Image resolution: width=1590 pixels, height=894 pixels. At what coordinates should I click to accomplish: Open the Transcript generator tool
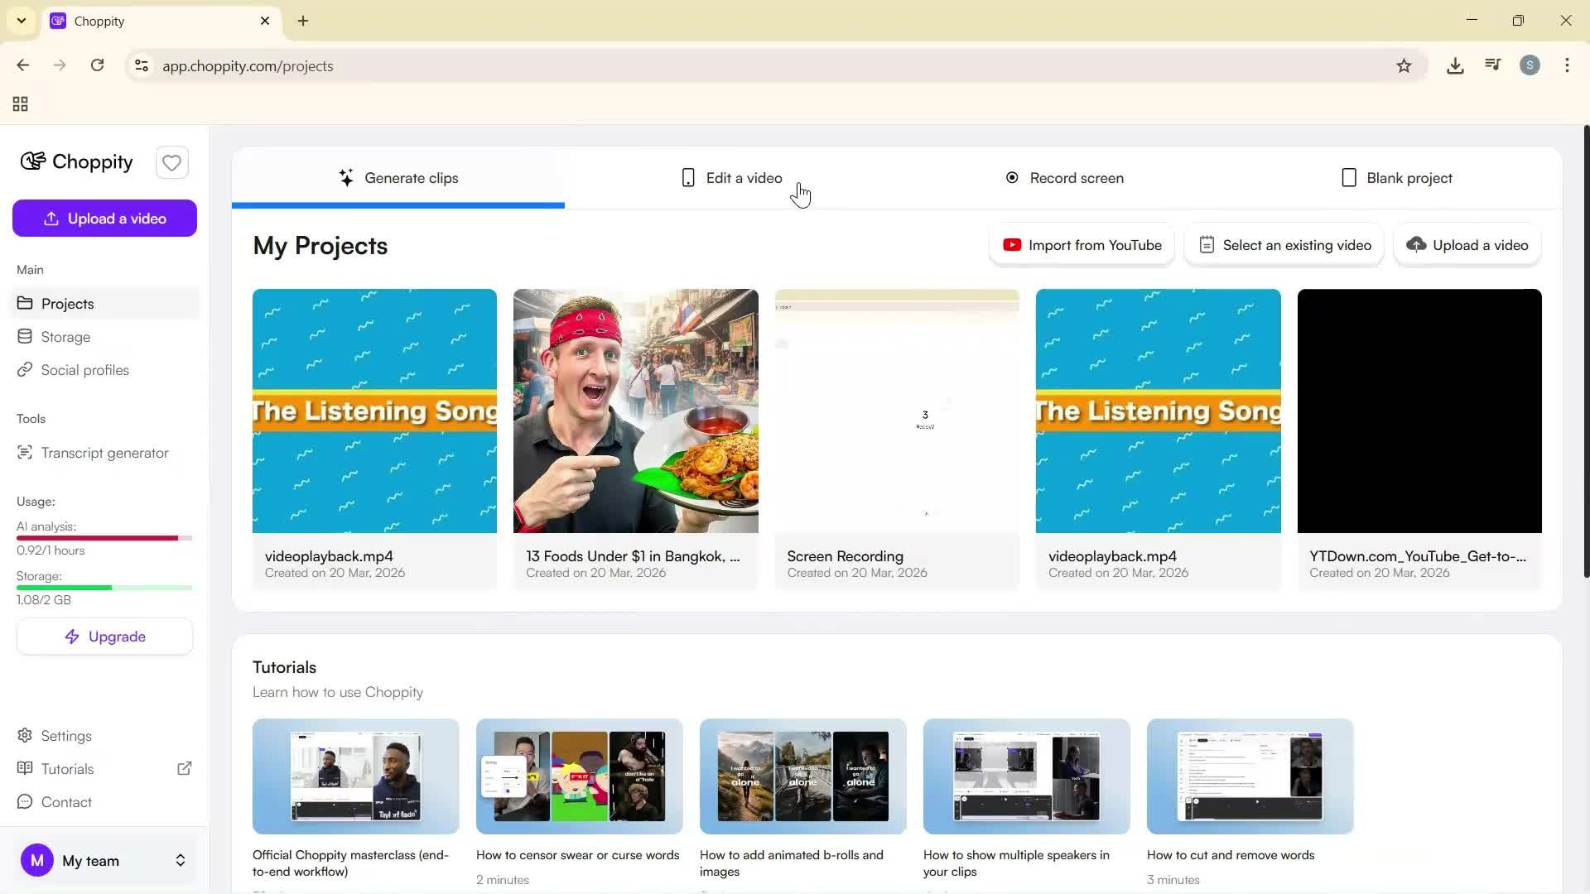[104, 453]
